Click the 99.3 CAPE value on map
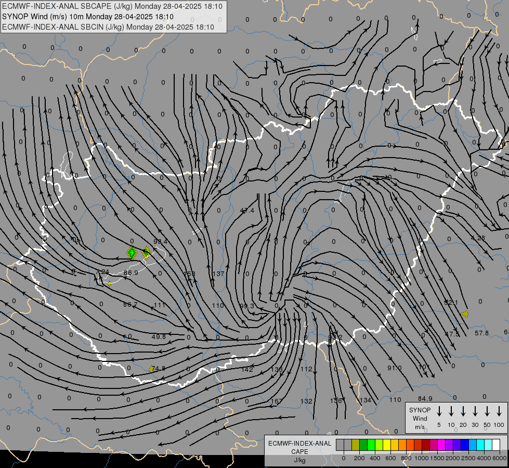This screenshot has height=468, width=509. pyautogui.click(x=247, y=306)
